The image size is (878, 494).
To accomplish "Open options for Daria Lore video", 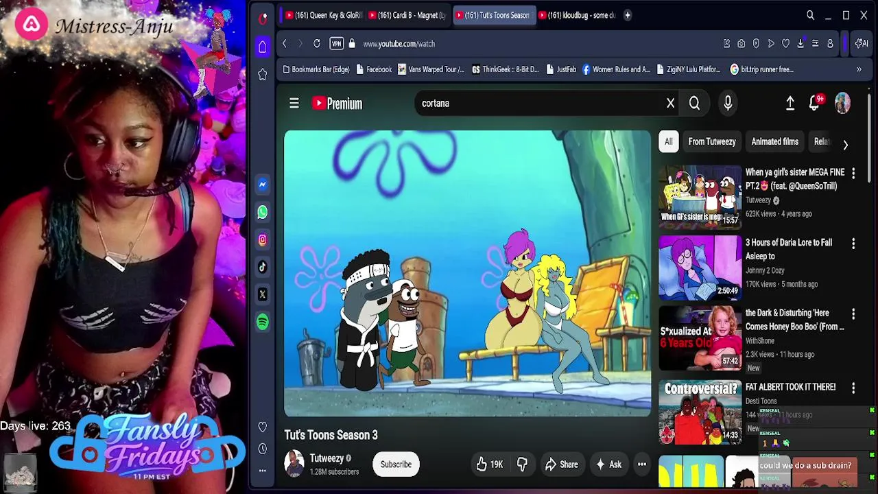I will pyautogui.click(x=853, y=244).
